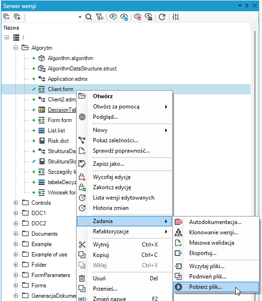Choose Klonowanie wersji... submenu entry
Screen dimensions: 262x301
[216, 232]
